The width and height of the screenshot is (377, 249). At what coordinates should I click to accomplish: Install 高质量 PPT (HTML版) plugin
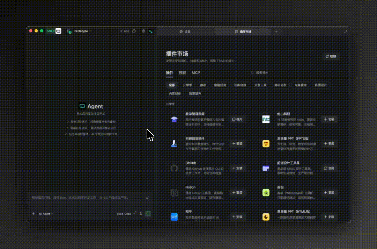(x=329, y=217)
